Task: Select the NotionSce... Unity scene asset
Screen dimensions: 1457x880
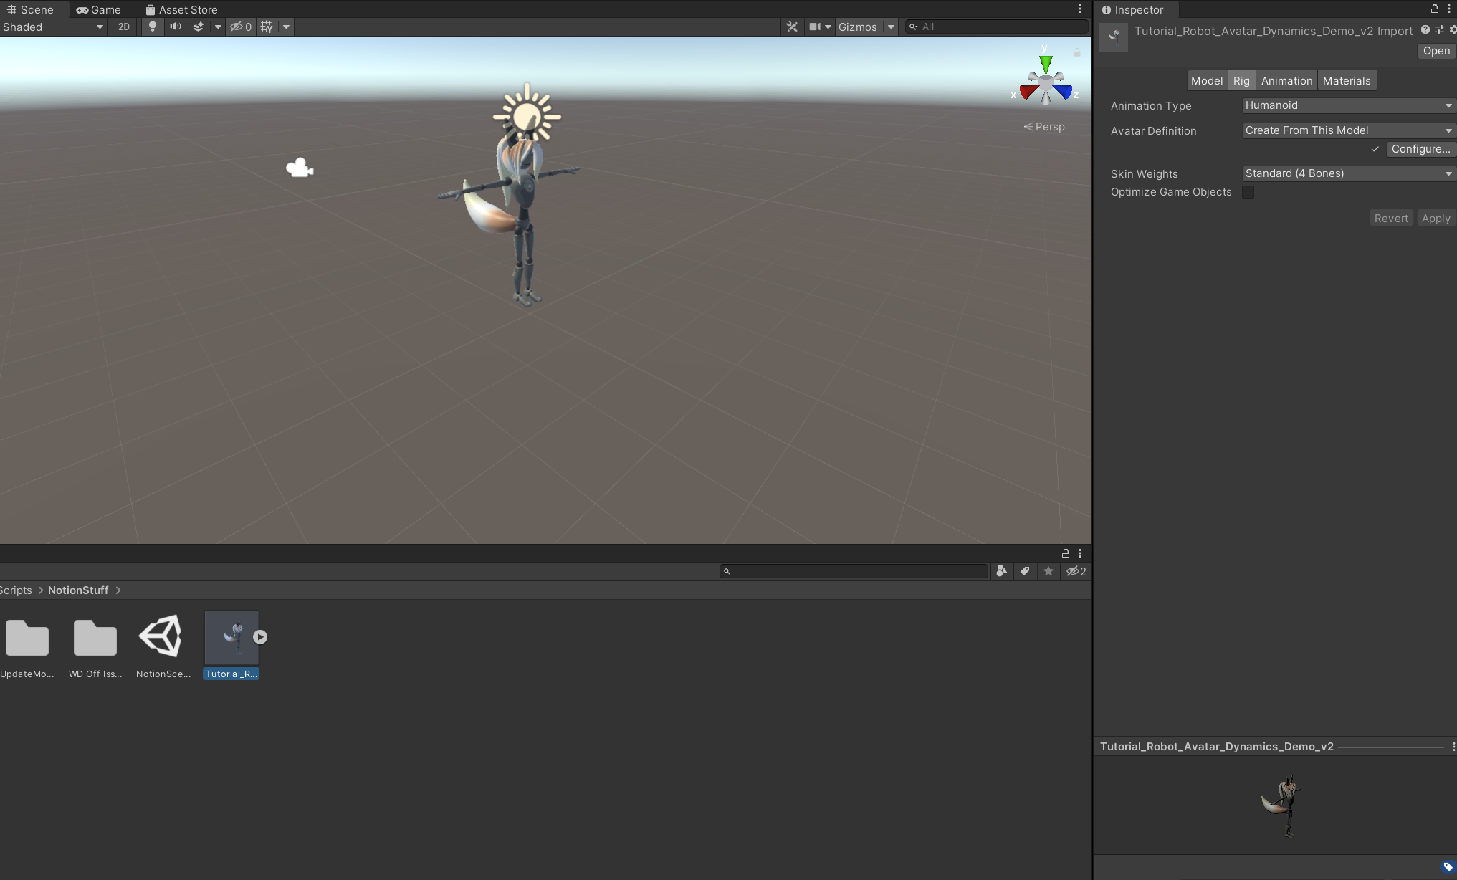Action: point(163,646)
